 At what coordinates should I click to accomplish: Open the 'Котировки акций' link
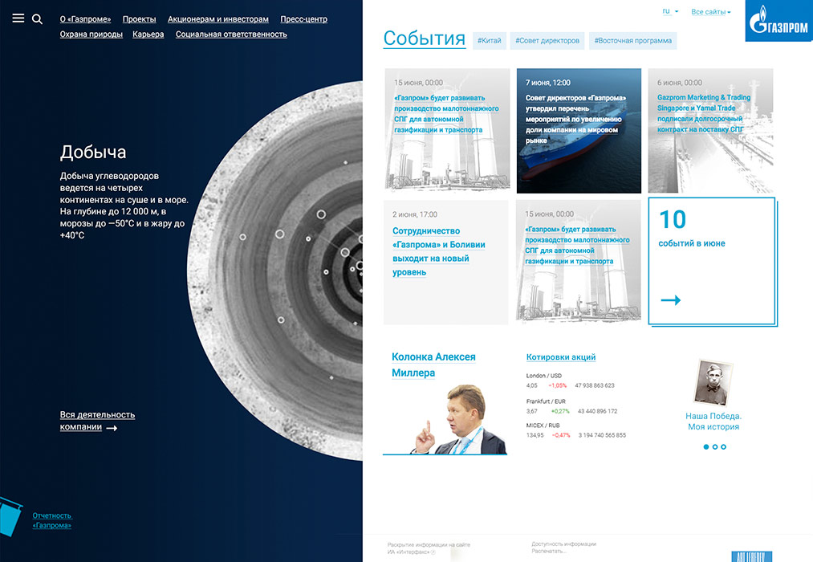point(561,357)
